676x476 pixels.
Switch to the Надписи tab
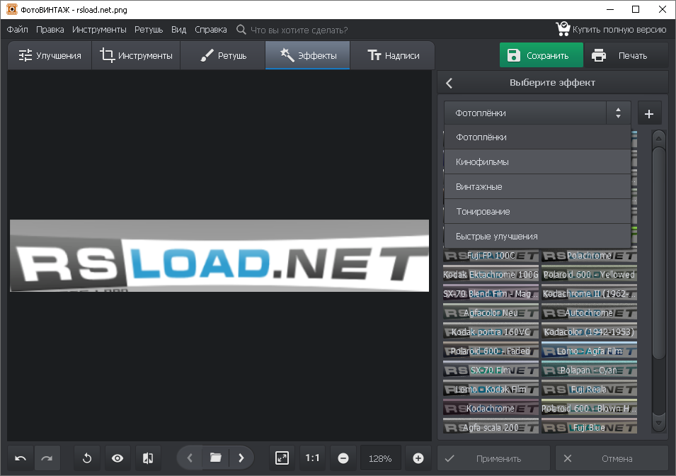393,56
